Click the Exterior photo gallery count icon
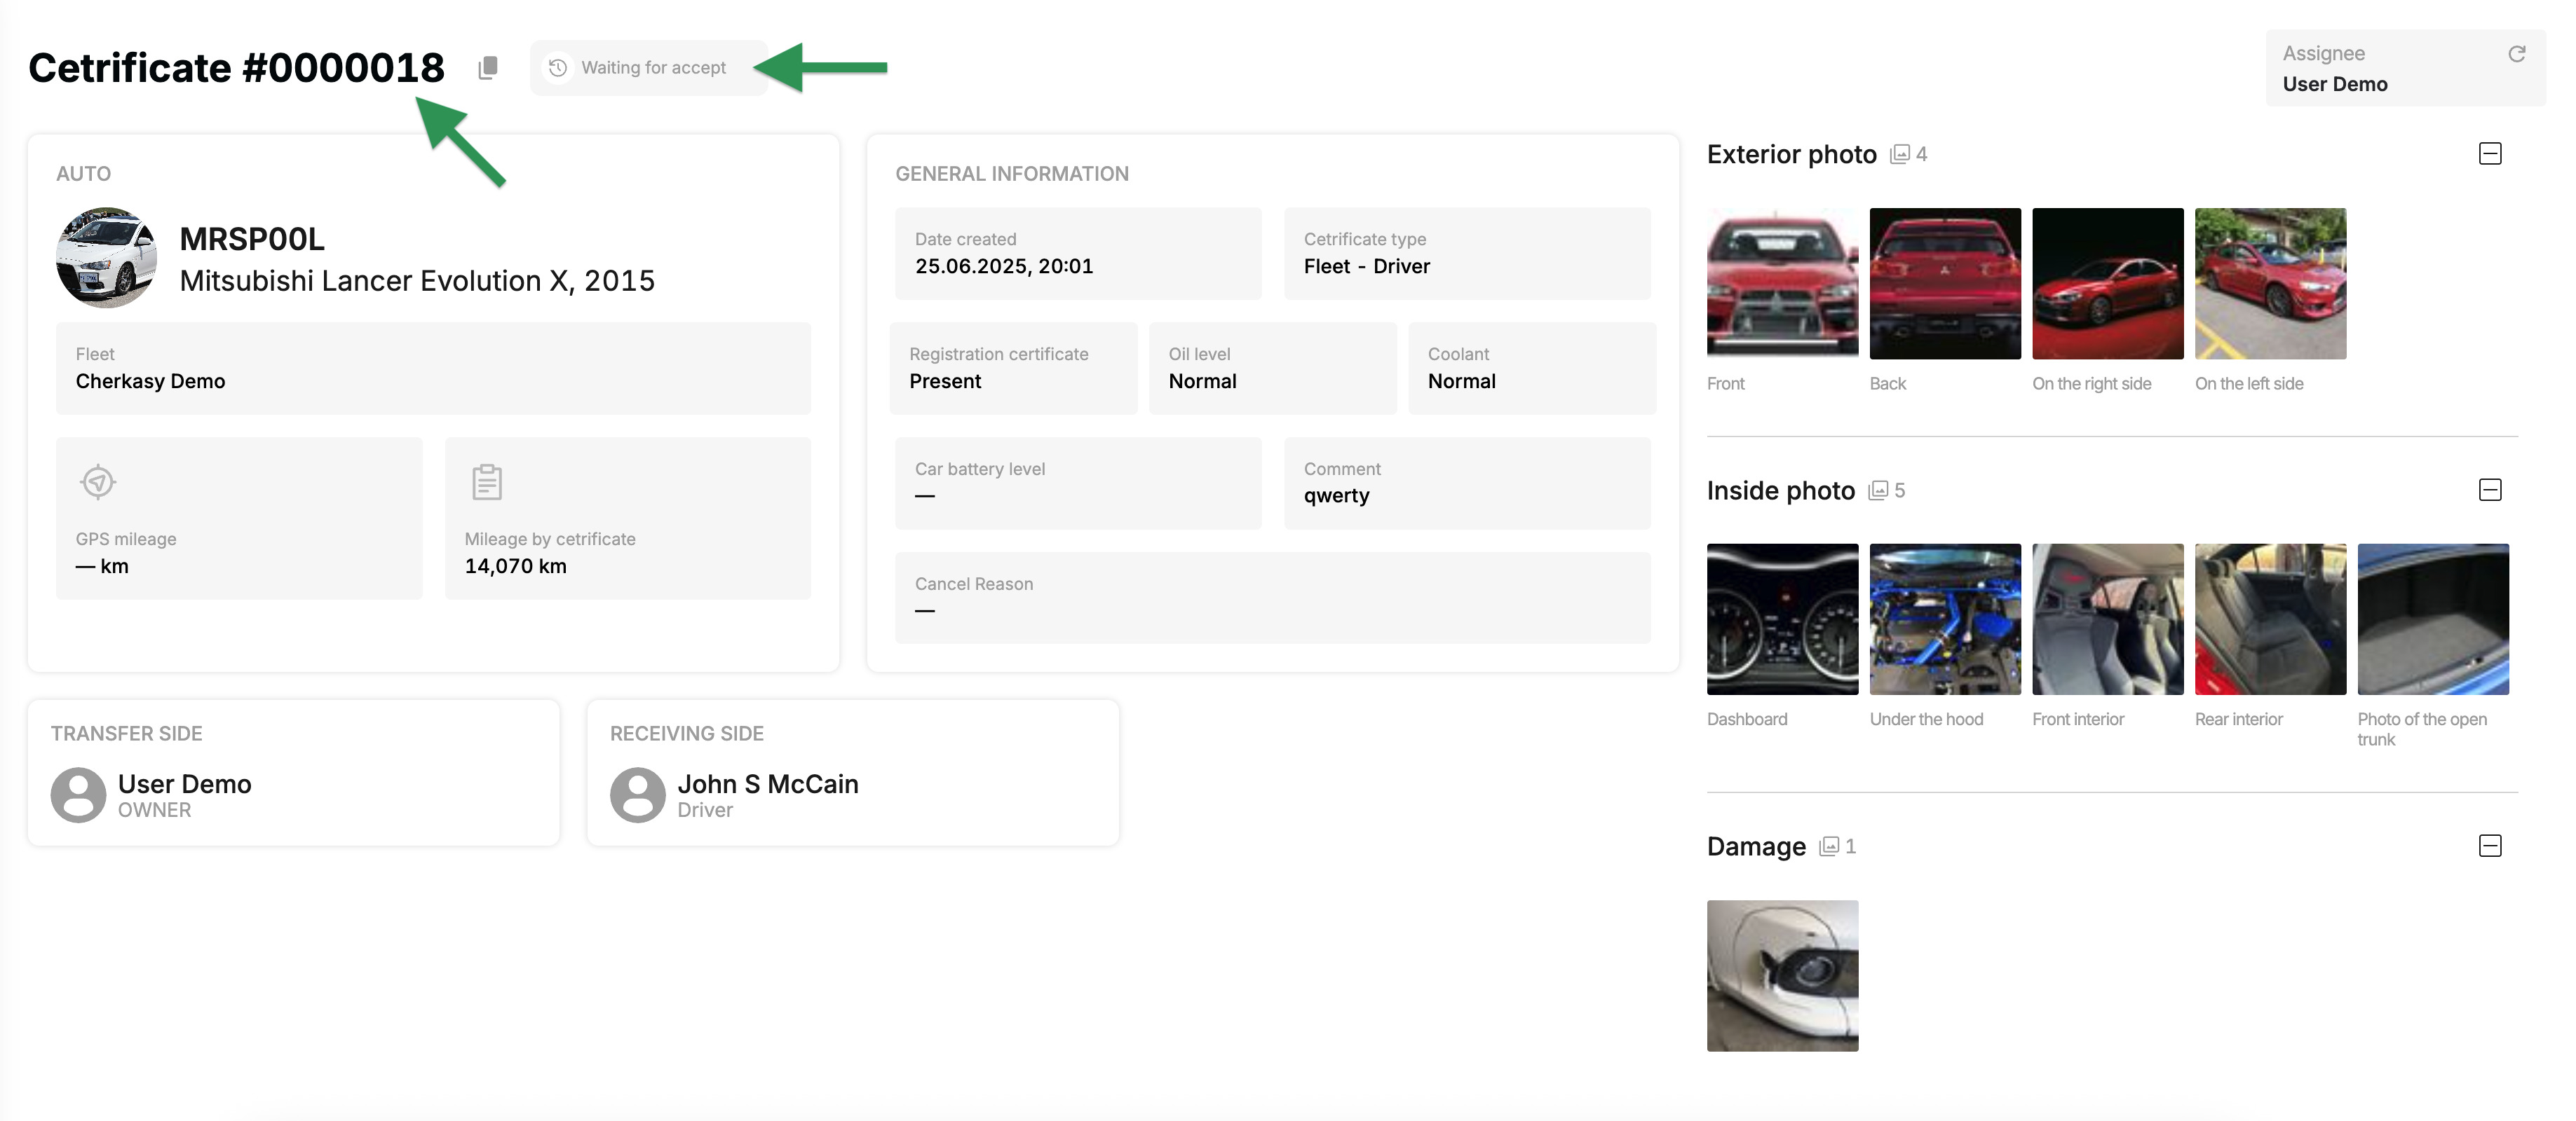 pos(1899,154)
